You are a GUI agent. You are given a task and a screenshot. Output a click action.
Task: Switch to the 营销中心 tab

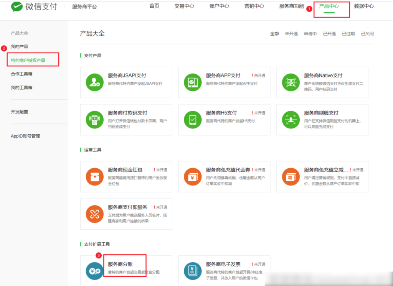coord(253,6)
